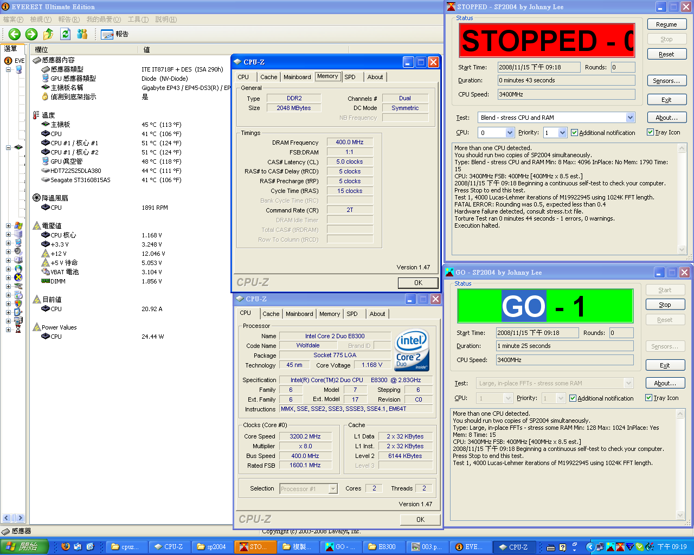
Task: Select the security shield node in EVEREST tree
Action: click(18, 304)
